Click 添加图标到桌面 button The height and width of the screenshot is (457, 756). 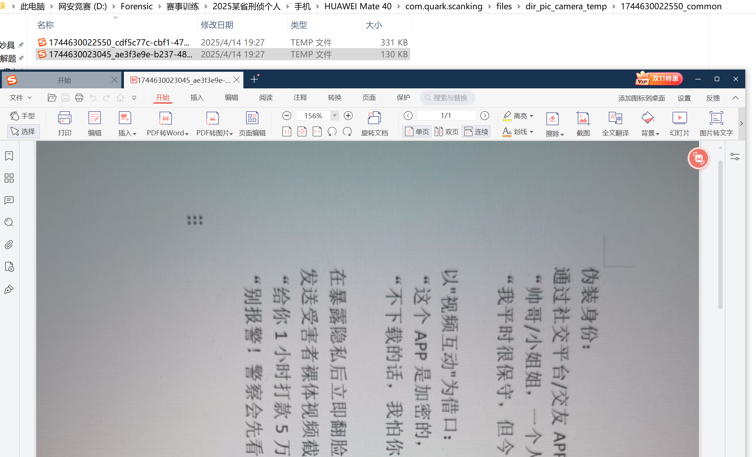click(x=641, y=98)
